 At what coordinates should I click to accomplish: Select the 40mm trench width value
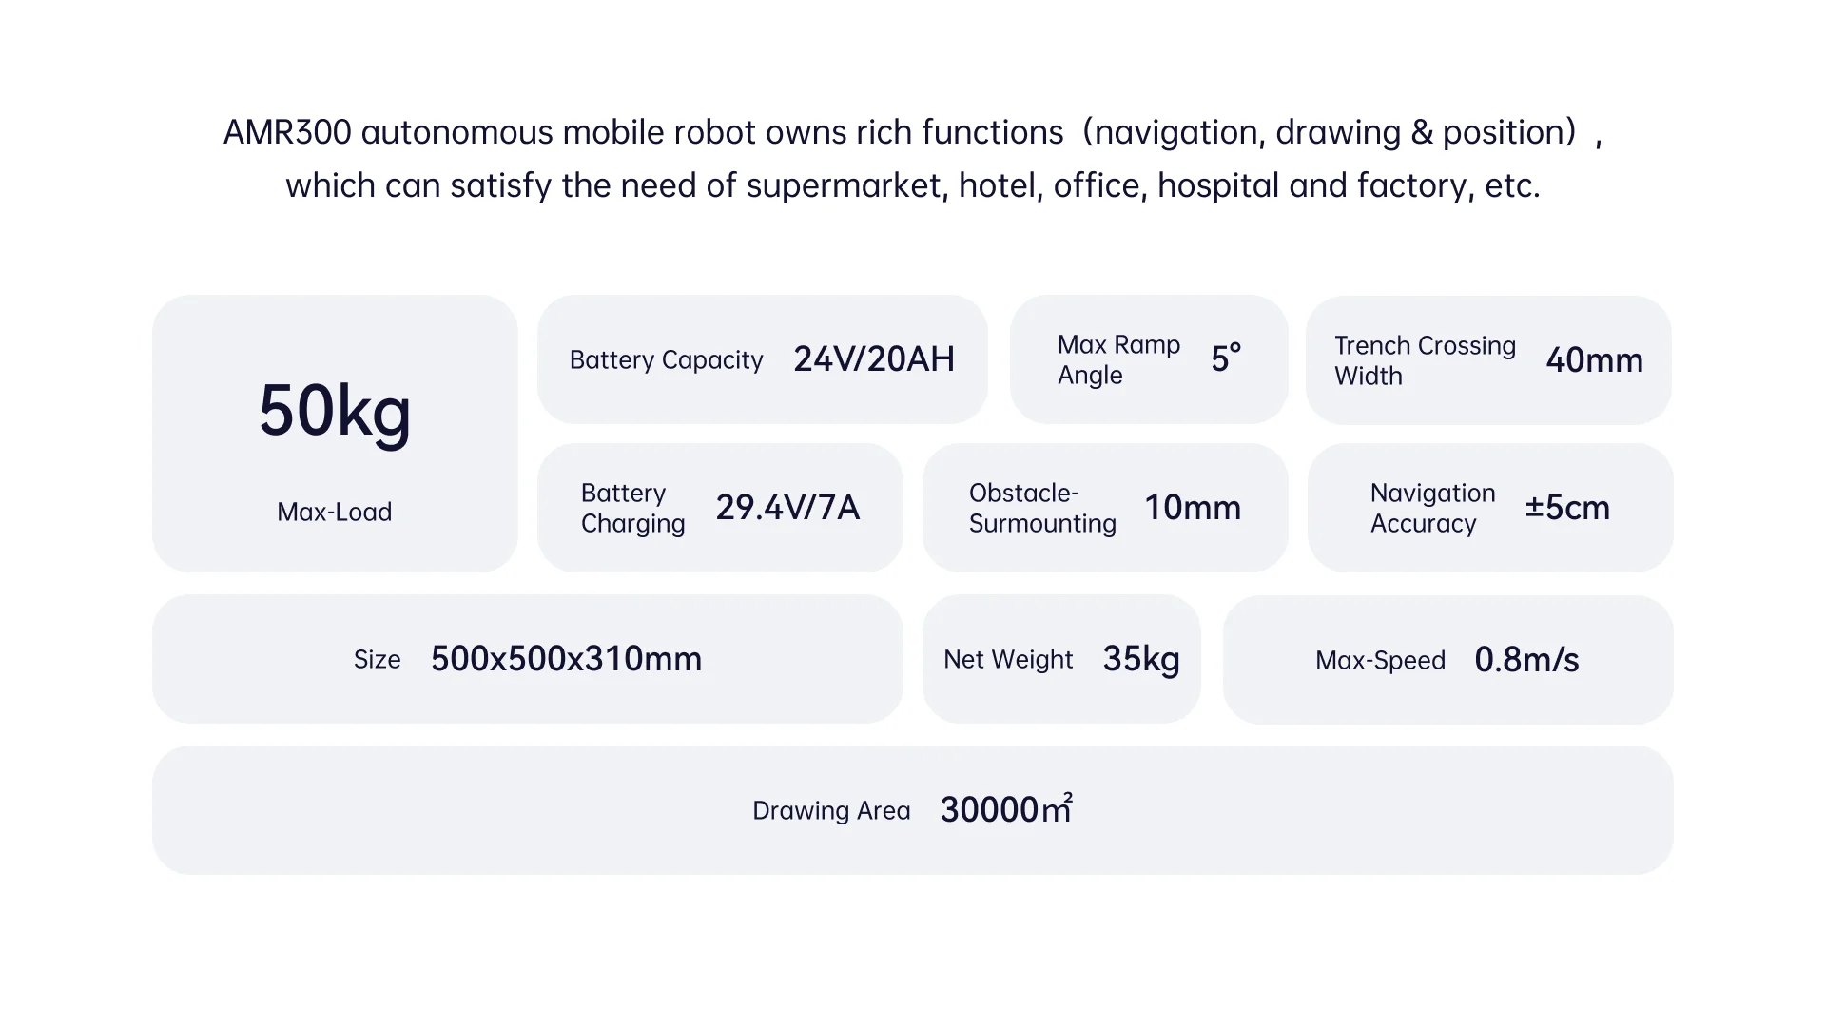(x=1594, y=360)
